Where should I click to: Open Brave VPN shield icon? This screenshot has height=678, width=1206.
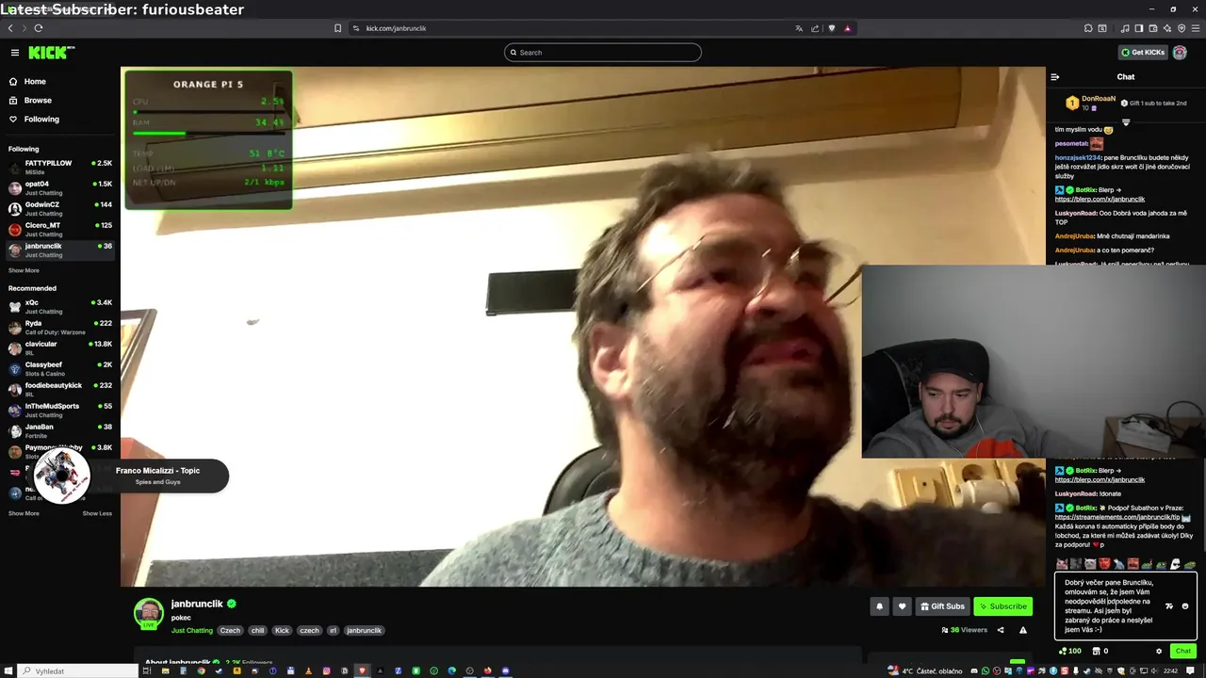point(1182,28)
